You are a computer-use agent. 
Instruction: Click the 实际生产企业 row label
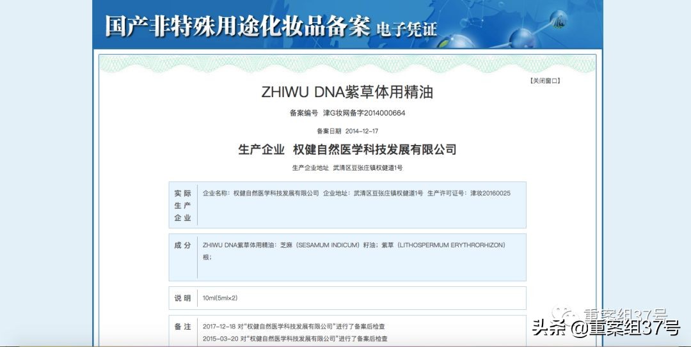tap(182, 205)
